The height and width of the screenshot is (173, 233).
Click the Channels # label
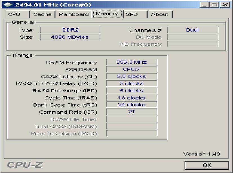[145, 30]
